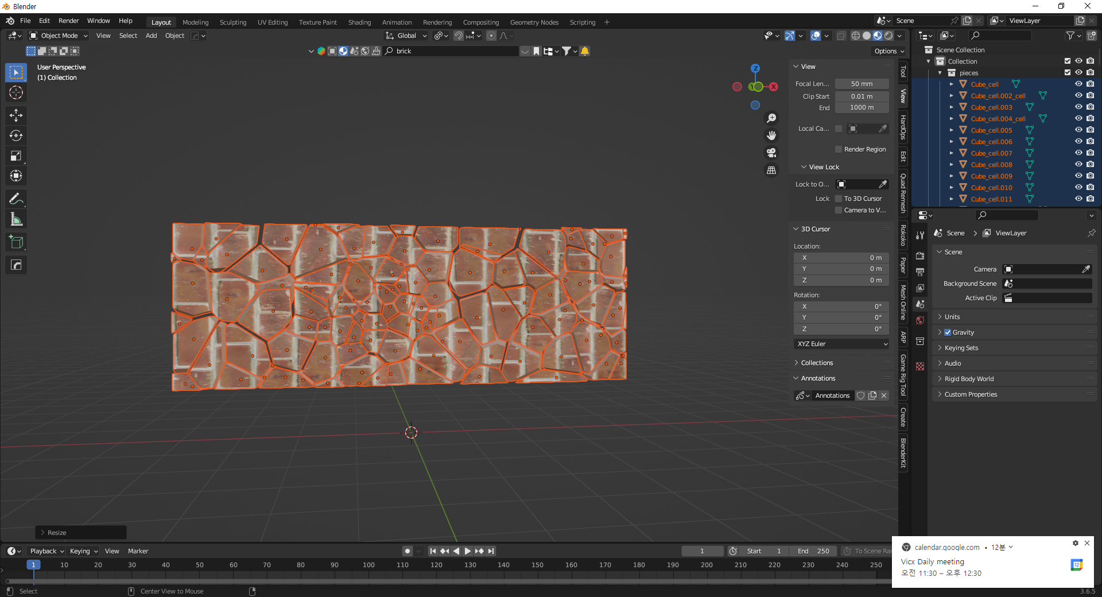
Task: Click the pan view hand gizmo
Action: [x=771, y=135]
